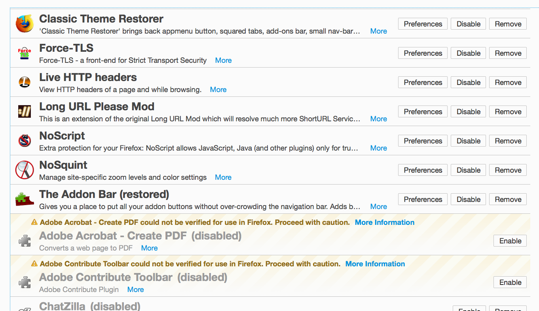This screenshot has height=311, width=539.
Task: Disable the NoScript extension
Action: tap(469, 141)
